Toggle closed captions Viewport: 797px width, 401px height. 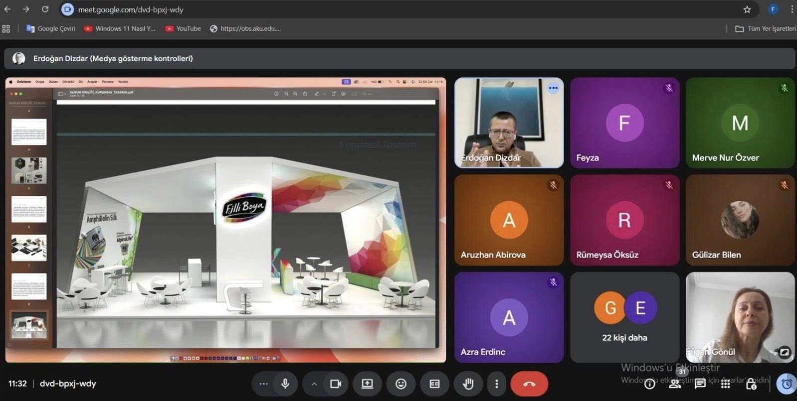[434, 384]
